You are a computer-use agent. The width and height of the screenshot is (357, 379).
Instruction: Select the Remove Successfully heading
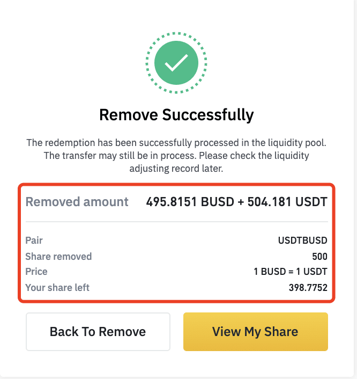coord(176,115)
